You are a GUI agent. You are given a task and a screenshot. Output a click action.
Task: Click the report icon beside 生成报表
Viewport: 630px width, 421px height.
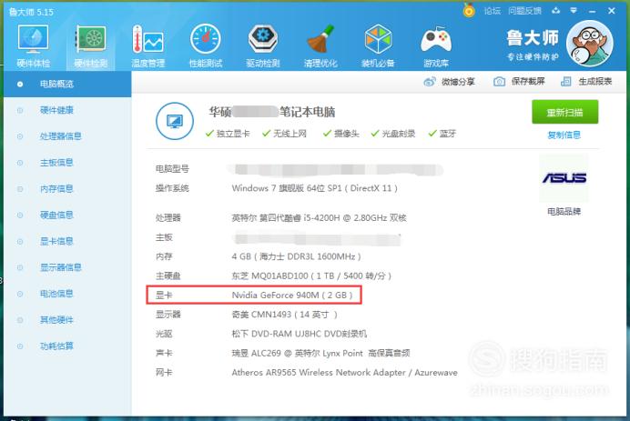pyautogui.click(x=565, y=82)
